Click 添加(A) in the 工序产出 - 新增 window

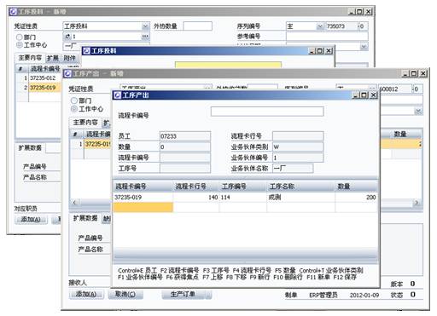(x=86, y=294)
